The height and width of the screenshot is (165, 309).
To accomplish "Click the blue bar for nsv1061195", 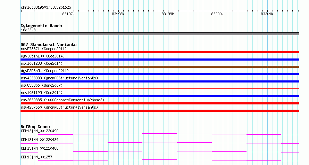I will [160, 96].
